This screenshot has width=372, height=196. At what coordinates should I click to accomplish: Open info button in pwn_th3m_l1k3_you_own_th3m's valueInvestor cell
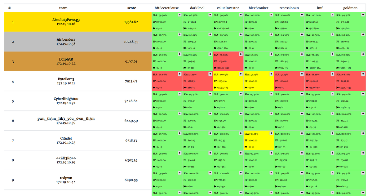(241, 114)
